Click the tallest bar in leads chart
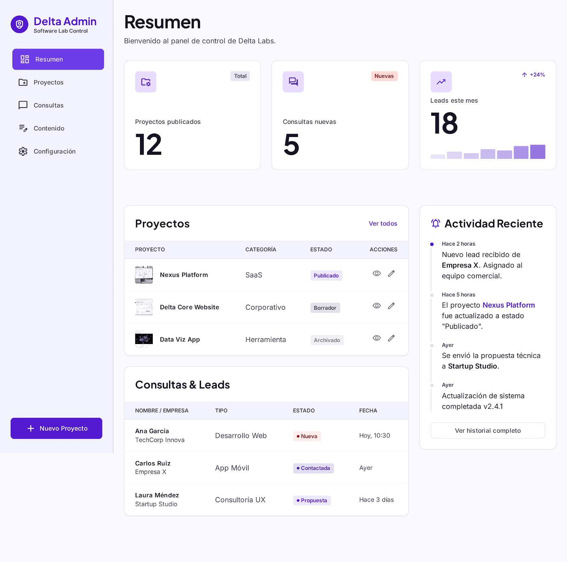This screenshot has width=567, height=562. point(538,152)
